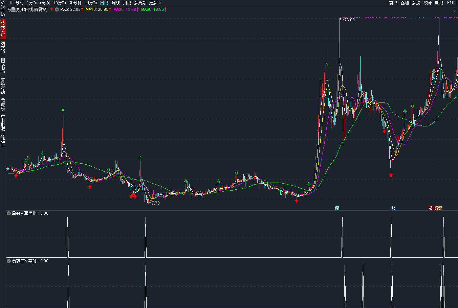The height and width of the screenshot is (308, 458).
Task: Click the diamond icon at chart corner
Action: (x=454, y=9)
